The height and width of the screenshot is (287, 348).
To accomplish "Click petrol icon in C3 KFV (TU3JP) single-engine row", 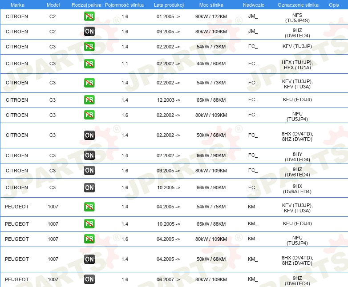I will (89, 47).
